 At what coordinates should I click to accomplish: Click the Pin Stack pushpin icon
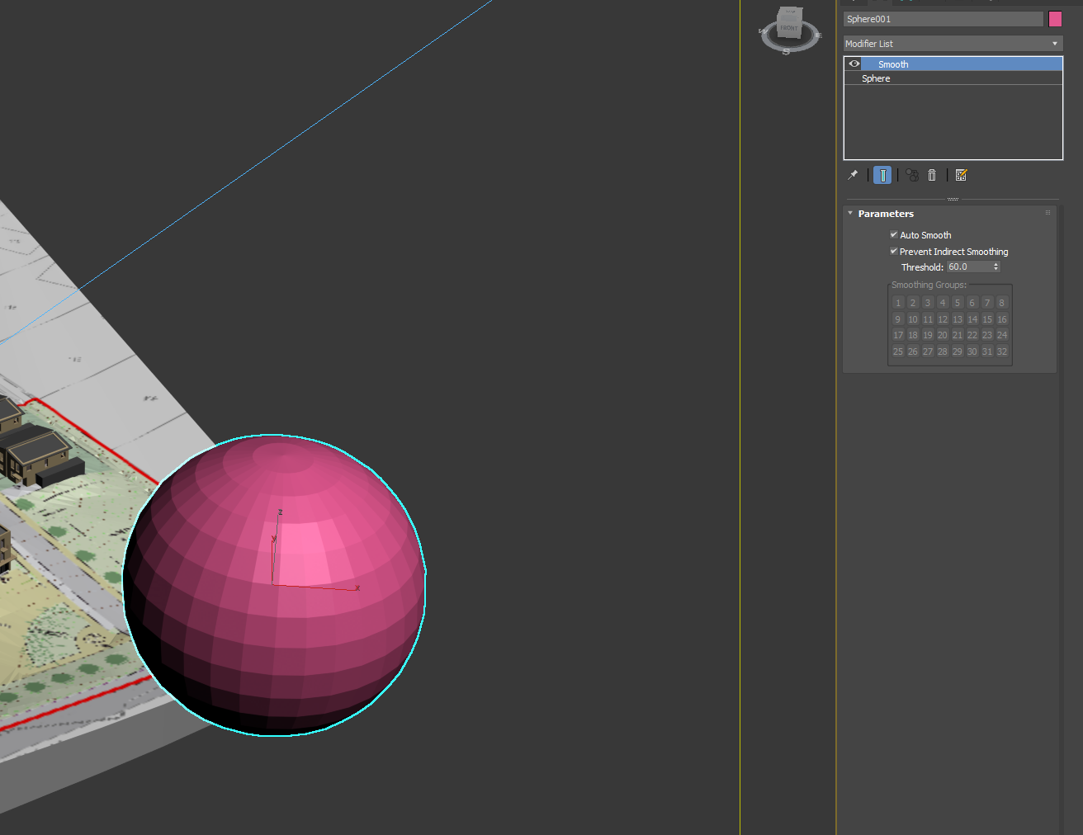coord(853,175)
